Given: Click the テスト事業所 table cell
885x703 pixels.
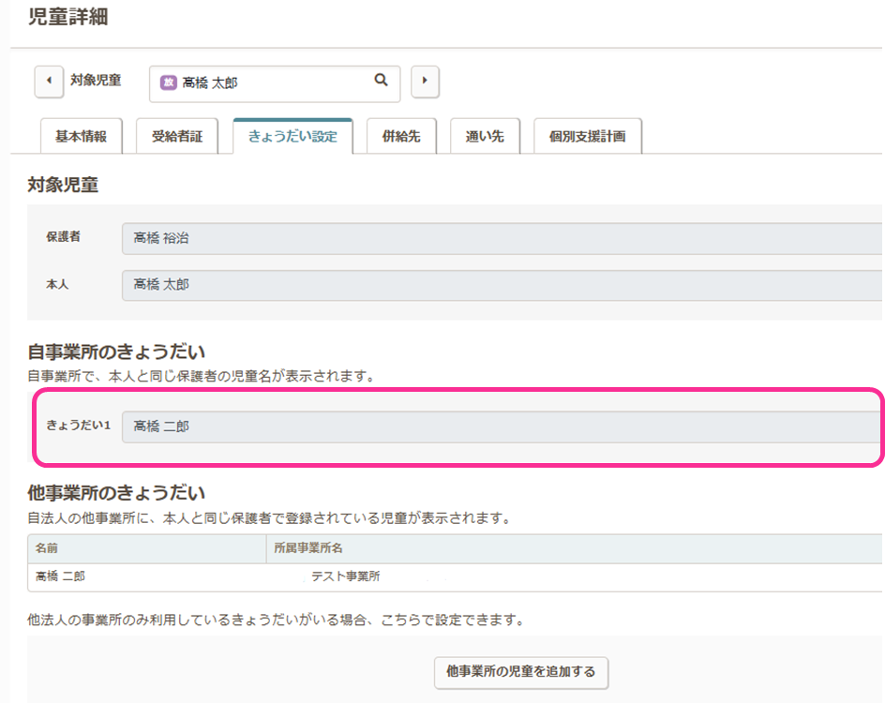Looking at the screenshot, I should [346, 576].
